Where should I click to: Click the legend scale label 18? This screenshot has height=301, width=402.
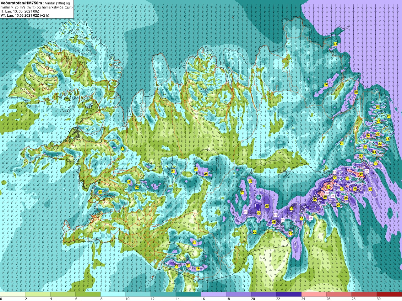point(228,299)
